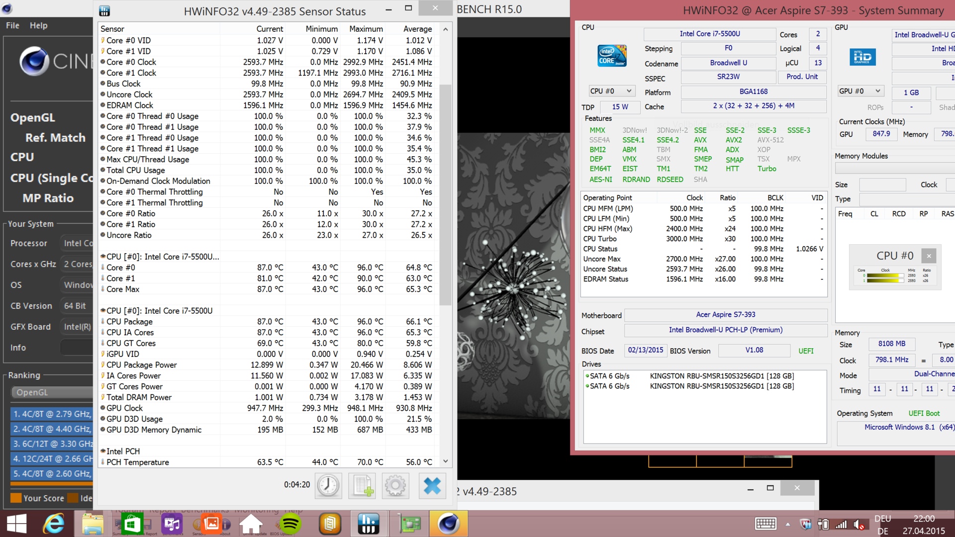Click the clock reset icon in sensor toolbar
Viewport: 955px width, 537px height.
[328, 485]
